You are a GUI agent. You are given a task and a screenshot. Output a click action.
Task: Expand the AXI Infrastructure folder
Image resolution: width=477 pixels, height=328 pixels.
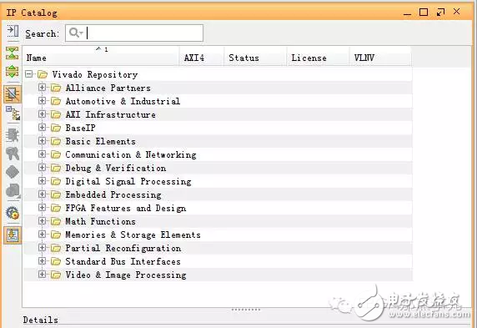(43, 114)
